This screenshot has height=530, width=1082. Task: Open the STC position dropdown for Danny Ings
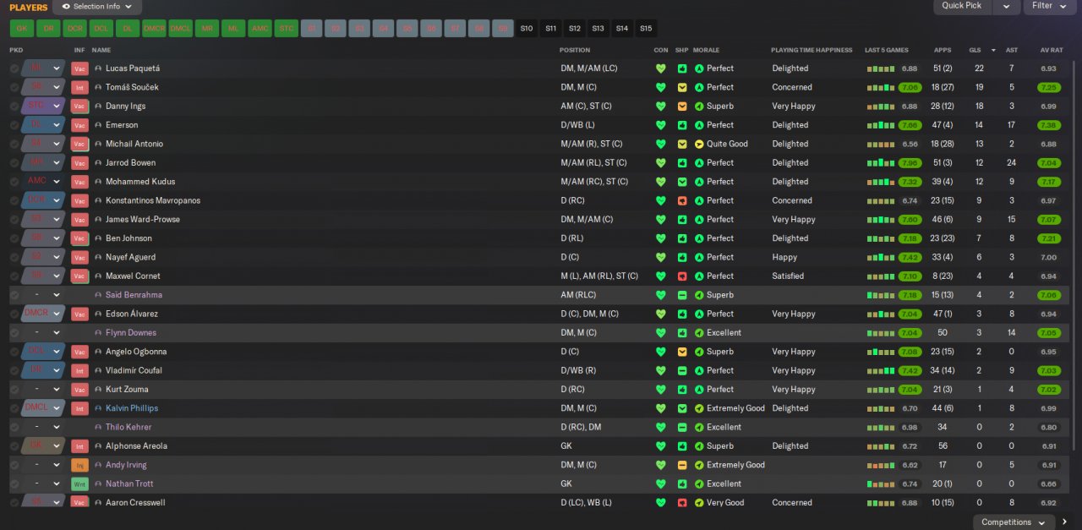[x=57, y=107]
